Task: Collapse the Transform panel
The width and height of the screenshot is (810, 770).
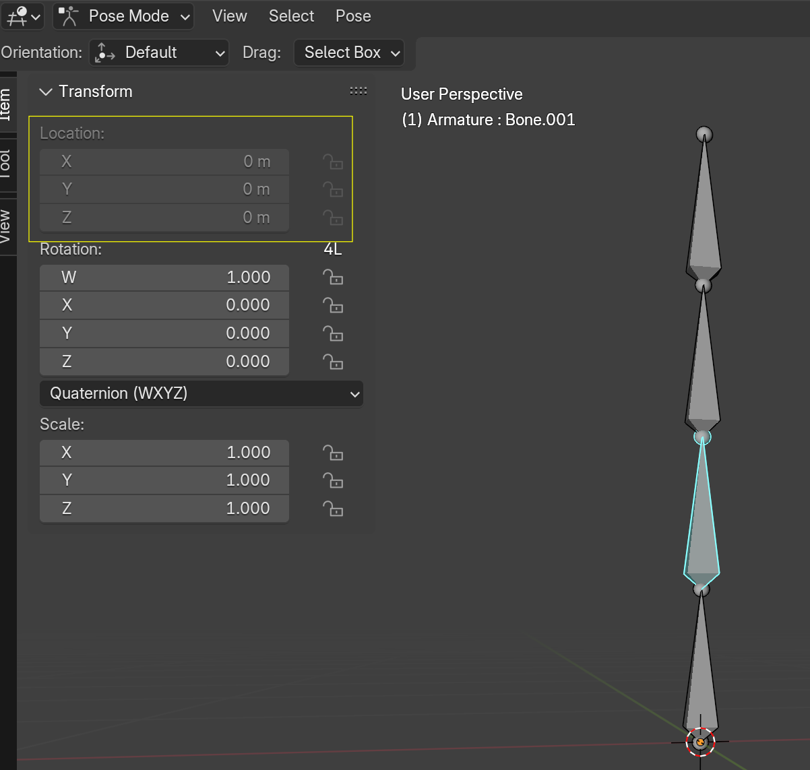Action: click(x=45, y=91)
